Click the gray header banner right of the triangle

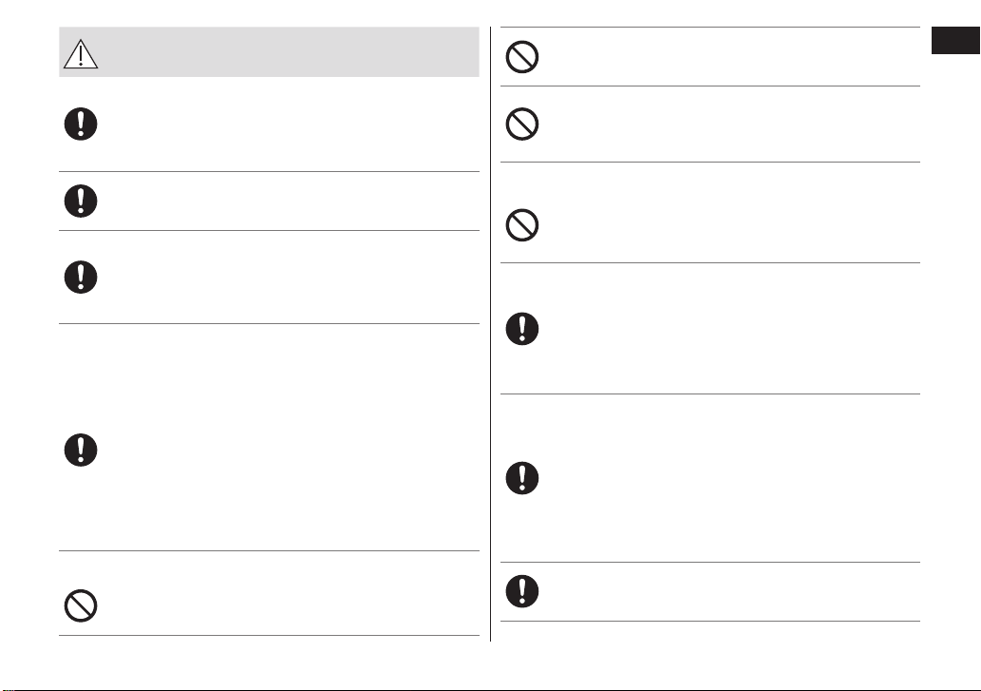click(289, 52)
